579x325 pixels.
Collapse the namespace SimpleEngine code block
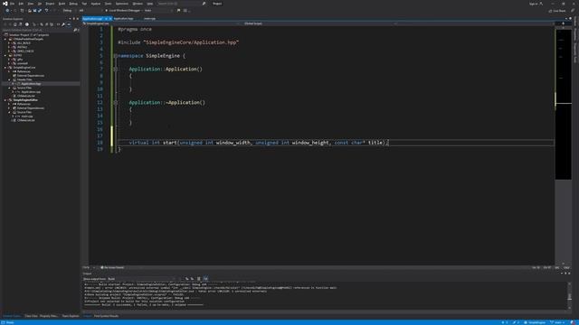pyautogui.click(x=116, y=56)
